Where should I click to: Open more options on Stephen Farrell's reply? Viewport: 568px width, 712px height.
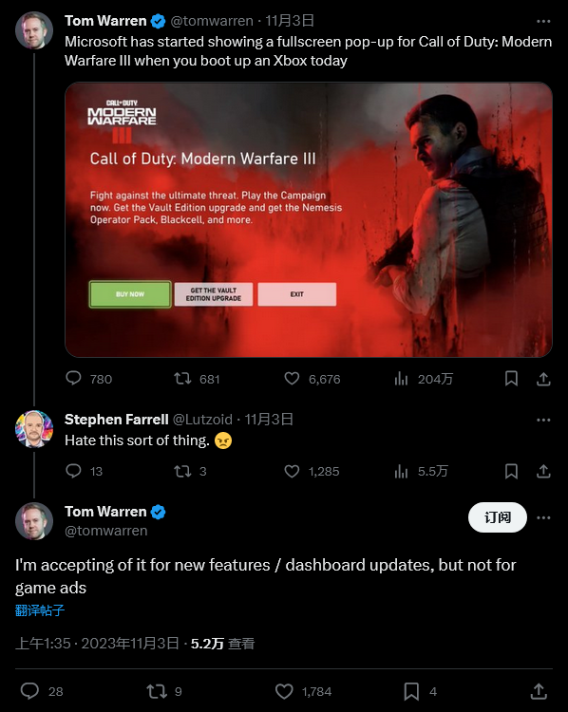coord(543,420)
